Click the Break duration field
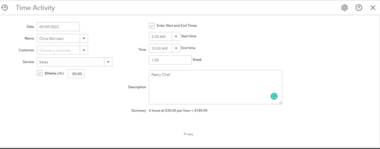 [x=170, y=60]
